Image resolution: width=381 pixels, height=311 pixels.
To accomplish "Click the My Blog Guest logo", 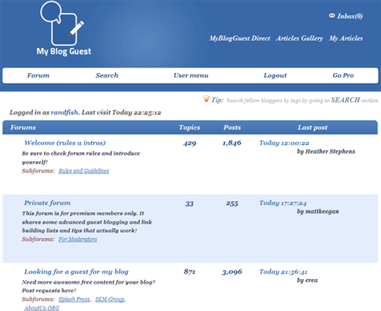I will 63,28.
